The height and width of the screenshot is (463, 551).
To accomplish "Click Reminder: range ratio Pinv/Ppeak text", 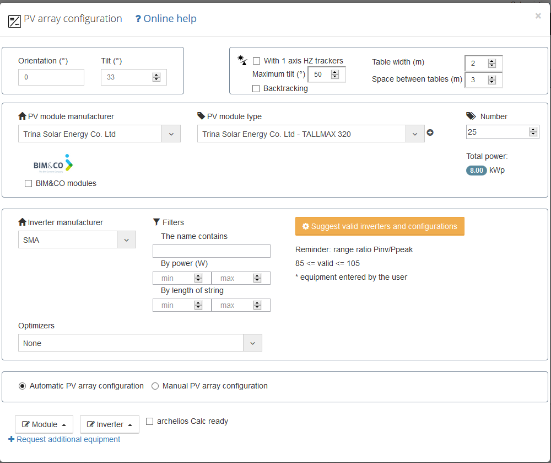I will (x=354, y=249).
